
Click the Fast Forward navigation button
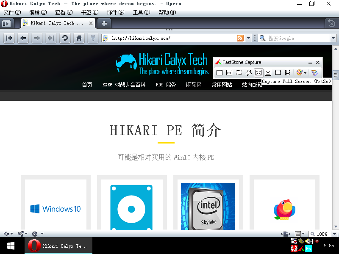pyautogui.click(x=51, y=38)
